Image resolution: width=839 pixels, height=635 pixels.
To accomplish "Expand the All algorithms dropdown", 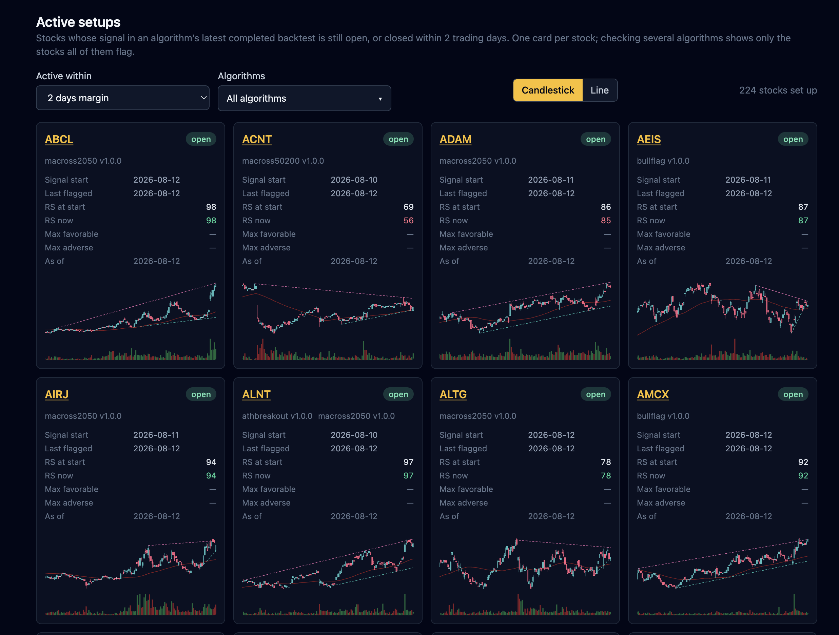I will (x=304, y=98).
